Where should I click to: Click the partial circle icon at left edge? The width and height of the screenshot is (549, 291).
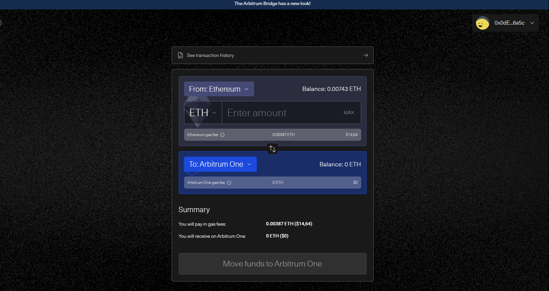click(1, 23)
